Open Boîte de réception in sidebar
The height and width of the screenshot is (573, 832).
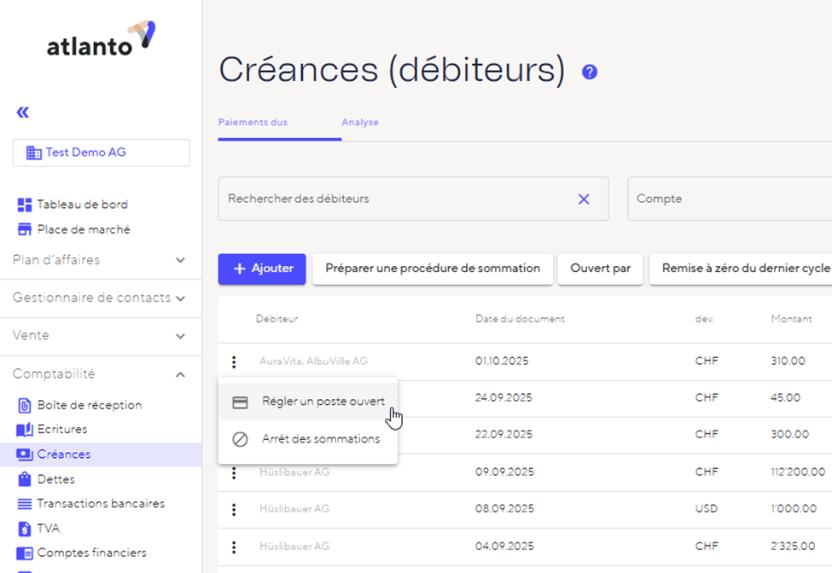click(x=89, y=405)
